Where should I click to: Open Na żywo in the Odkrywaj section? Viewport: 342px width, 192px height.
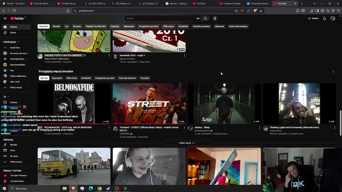pos(16,156)
